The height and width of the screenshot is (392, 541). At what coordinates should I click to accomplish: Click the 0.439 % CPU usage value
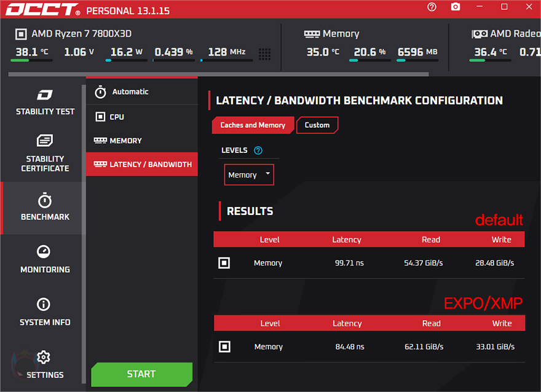click(173, 52)
